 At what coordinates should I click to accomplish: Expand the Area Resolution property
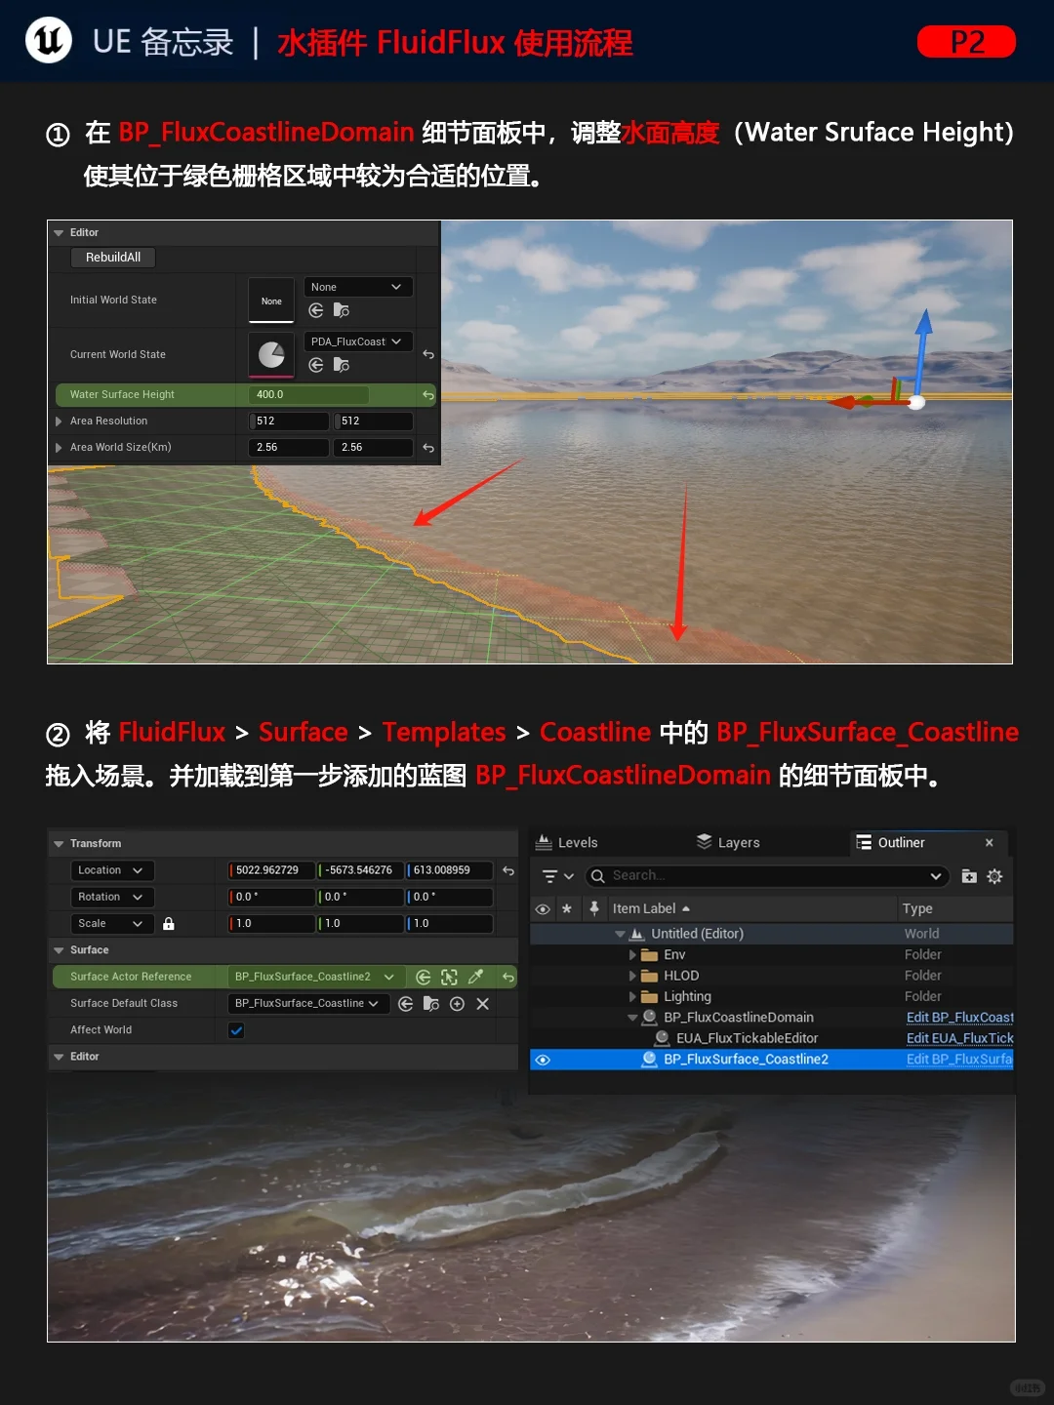click(59, 421)
